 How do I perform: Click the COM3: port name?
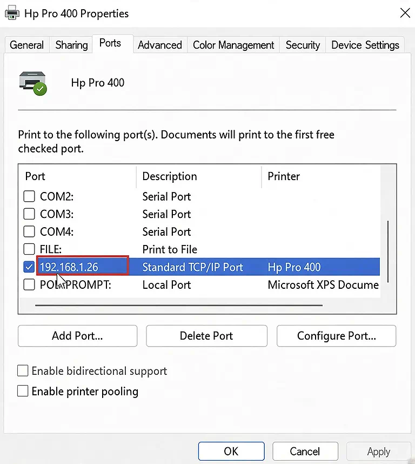(x=57, y=214)
